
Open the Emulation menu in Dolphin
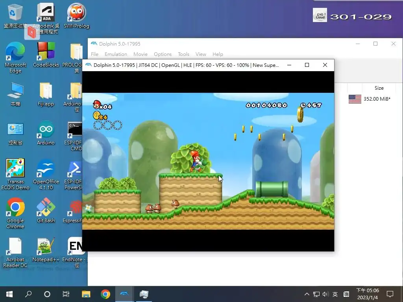click(116, 54)
